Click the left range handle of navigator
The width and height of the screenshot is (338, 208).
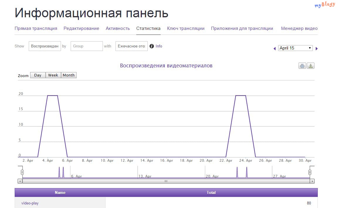pos(22,172)
